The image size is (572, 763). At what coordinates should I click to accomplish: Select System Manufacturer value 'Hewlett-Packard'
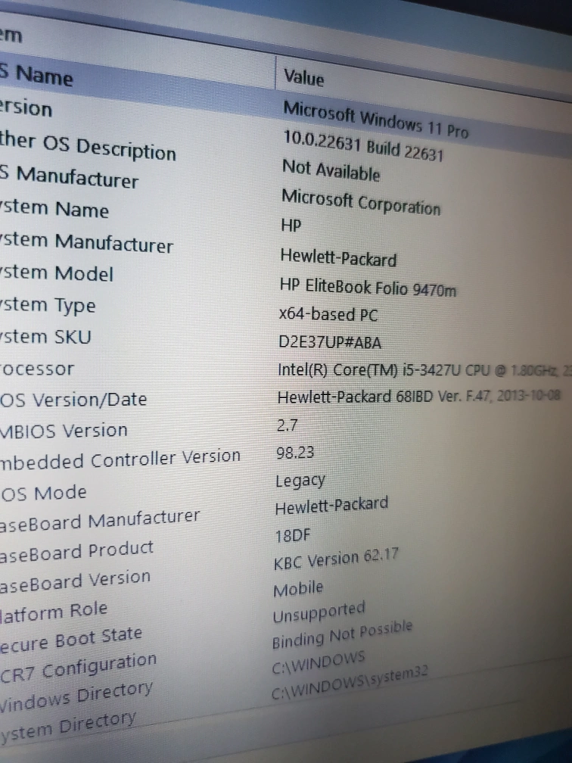(338, 257)
